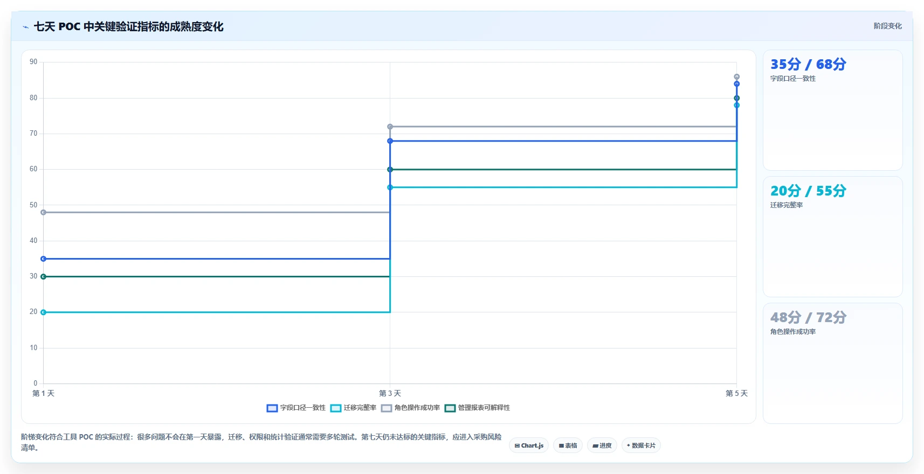Click the 第 5 天 x-axis label
The height and width of the screenshot is (474, 924).
(x=736, y=393)
